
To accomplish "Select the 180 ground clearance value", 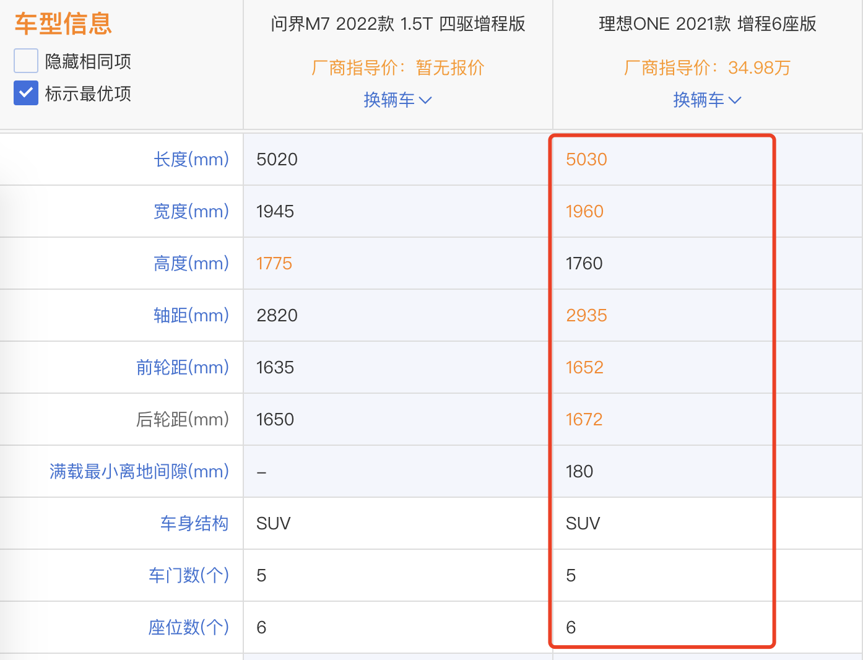I will pyautogui.click(x=579, y=472).
